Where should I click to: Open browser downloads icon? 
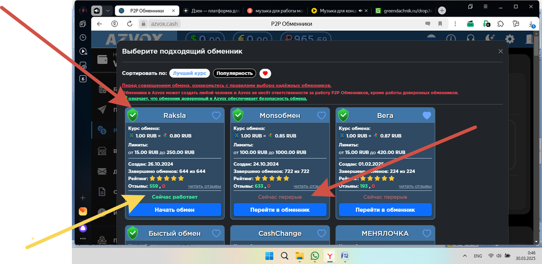[532, 24]
